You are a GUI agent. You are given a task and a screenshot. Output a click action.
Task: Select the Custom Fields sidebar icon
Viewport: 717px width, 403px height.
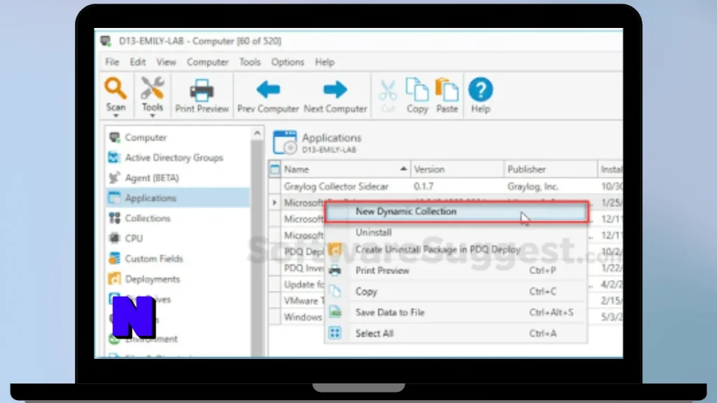tap(114, 259)
